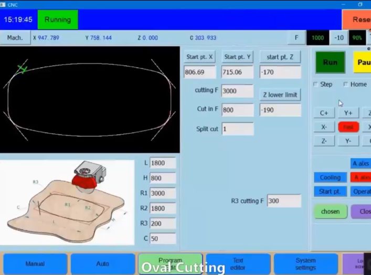Viewport: 371px width, 275px height.
Task: Click the green chosen button
Action: pyautogui.click(x=330, y=212)
